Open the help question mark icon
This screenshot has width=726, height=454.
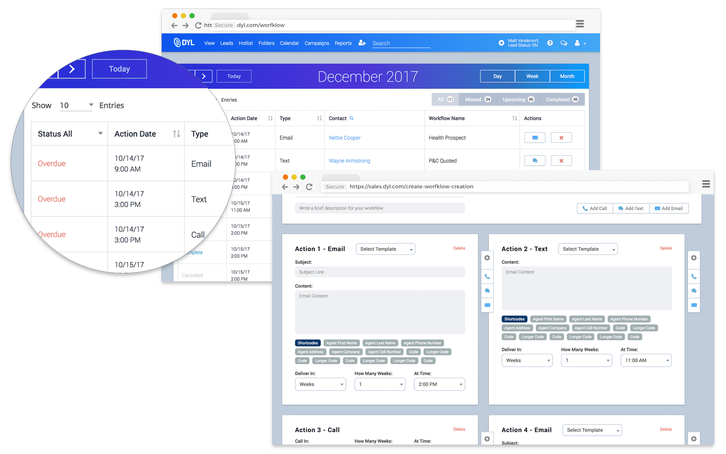[550, 43]
